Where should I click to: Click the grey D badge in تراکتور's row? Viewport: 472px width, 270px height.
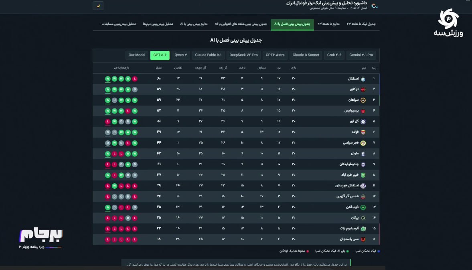135,90
